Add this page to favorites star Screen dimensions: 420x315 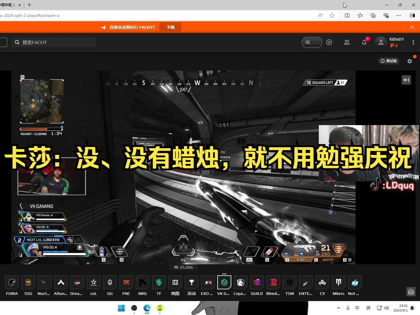tap(332, 15)
